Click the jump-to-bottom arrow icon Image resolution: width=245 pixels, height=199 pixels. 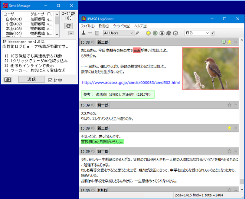84,33
